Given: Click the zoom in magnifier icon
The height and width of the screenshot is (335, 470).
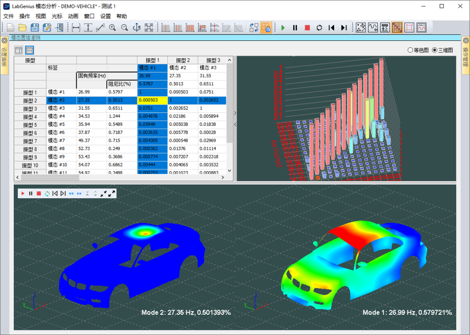Looking at the screenshot, I should [x=112, y=28].
